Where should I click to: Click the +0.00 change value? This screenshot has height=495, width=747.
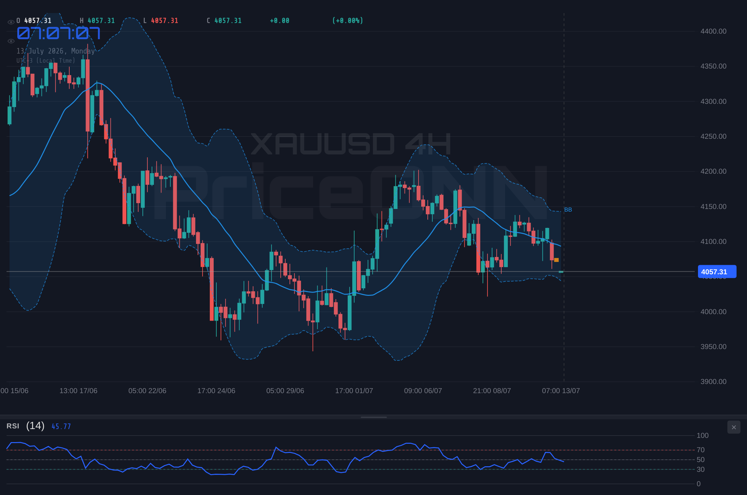tap(280, 21)
